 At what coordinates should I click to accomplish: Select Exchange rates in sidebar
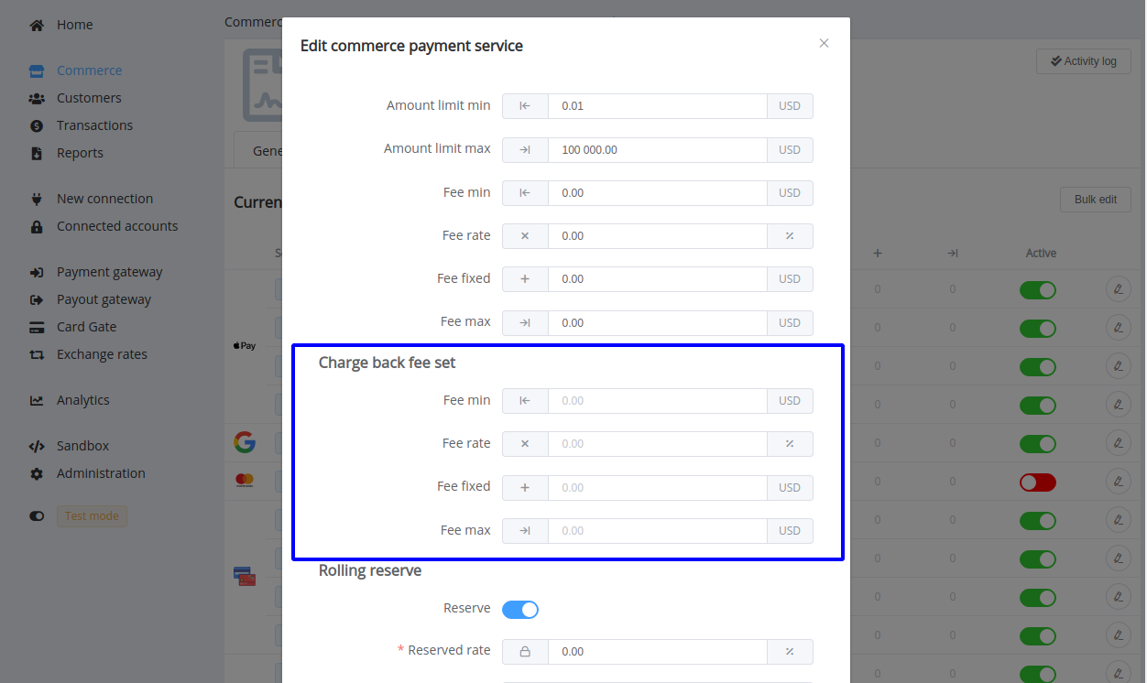102,354
